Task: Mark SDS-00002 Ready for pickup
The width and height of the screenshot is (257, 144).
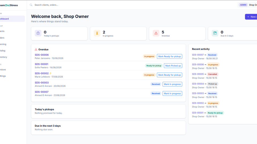Action: [x=169, y=75]
